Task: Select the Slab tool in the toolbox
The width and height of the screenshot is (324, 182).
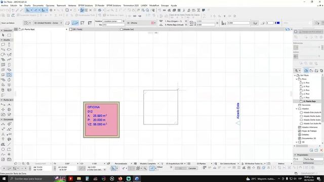Action: [x=9, y=50]
